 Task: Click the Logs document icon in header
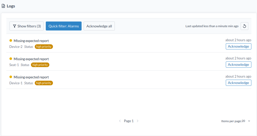coord(3,6)
